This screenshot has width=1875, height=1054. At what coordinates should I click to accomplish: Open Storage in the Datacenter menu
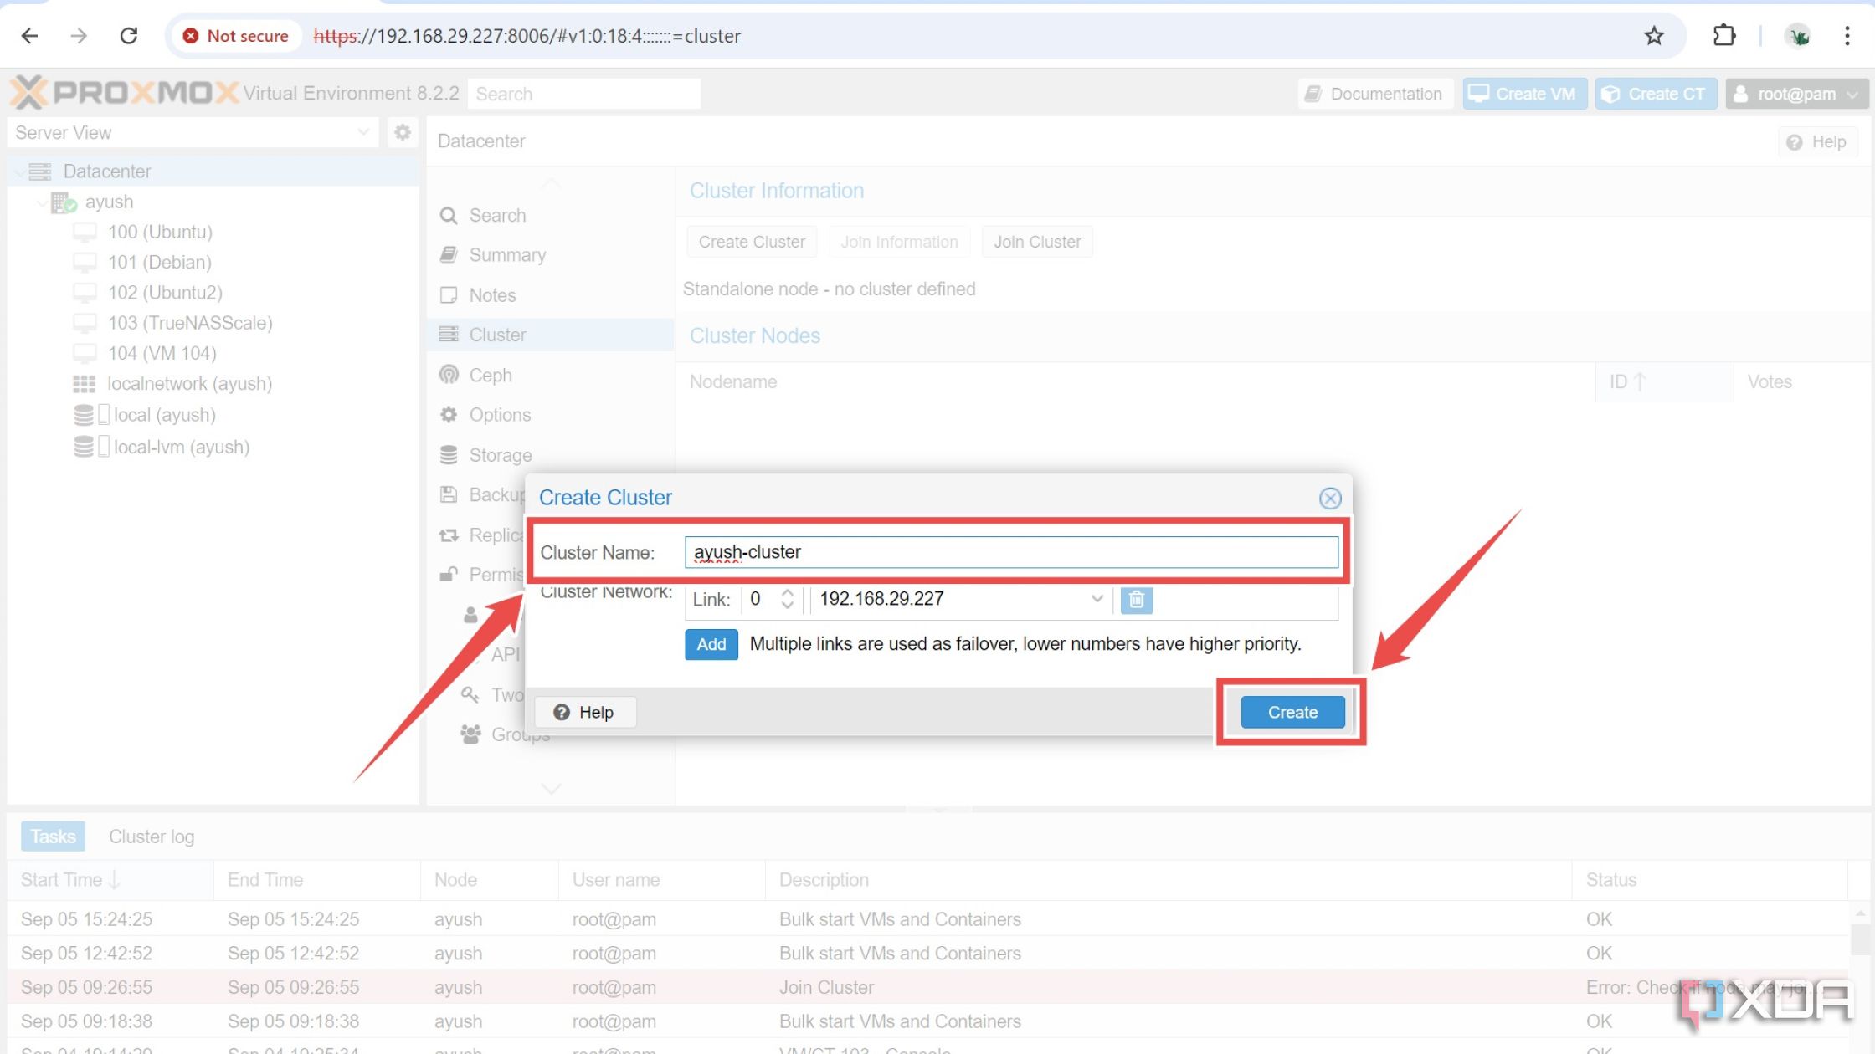coord(500,455)
